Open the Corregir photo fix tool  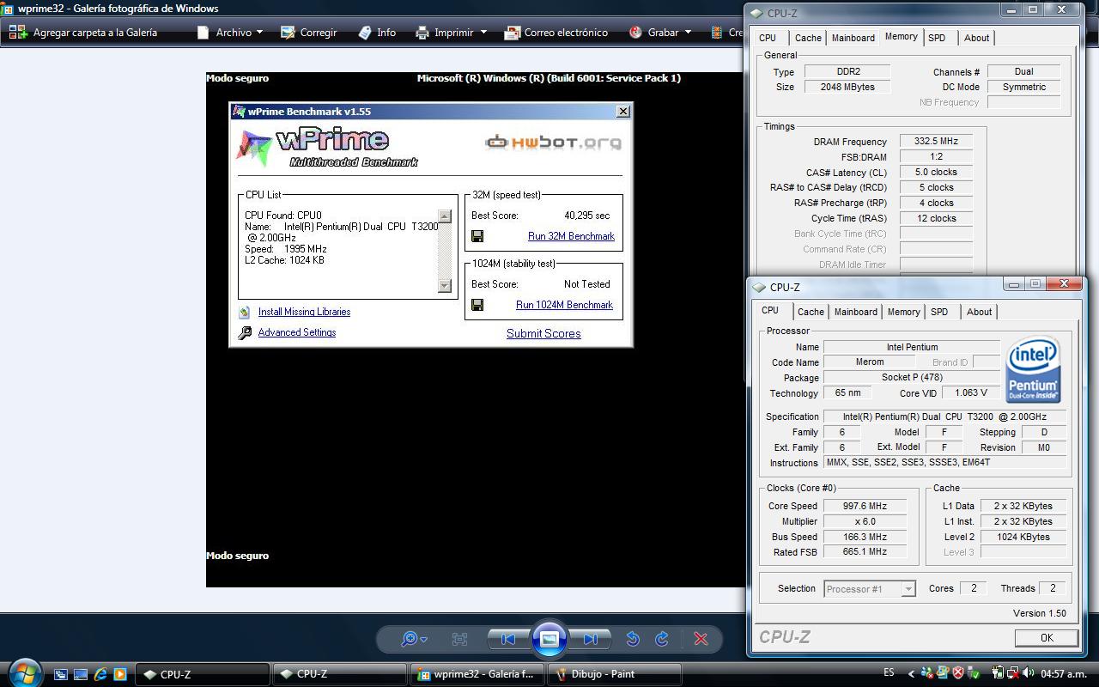pos(308,33)
